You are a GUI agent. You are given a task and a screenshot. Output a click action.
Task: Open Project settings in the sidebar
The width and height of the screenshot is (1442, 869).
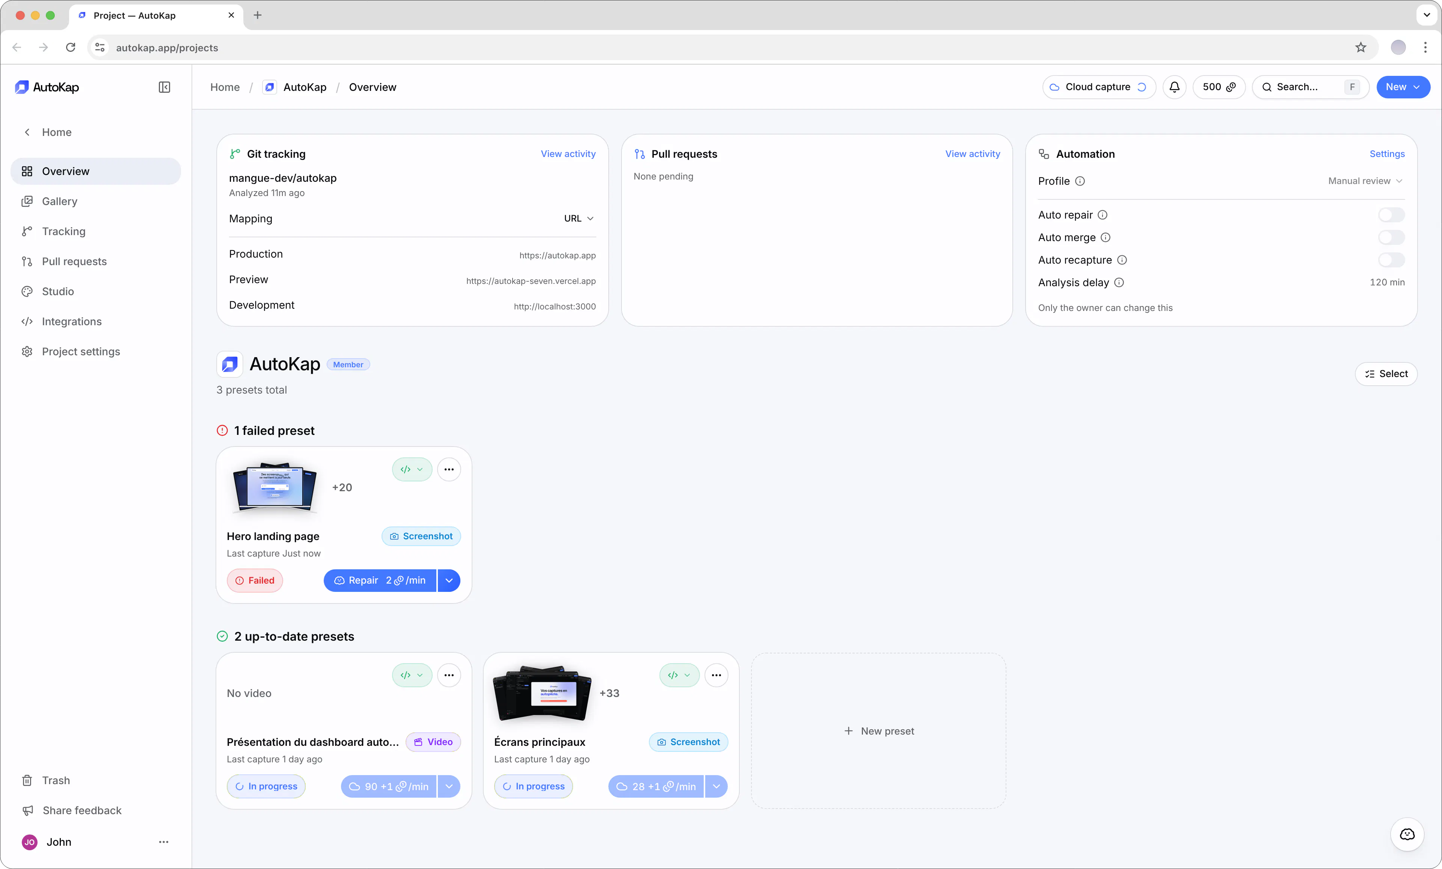(x=96, y=352)
